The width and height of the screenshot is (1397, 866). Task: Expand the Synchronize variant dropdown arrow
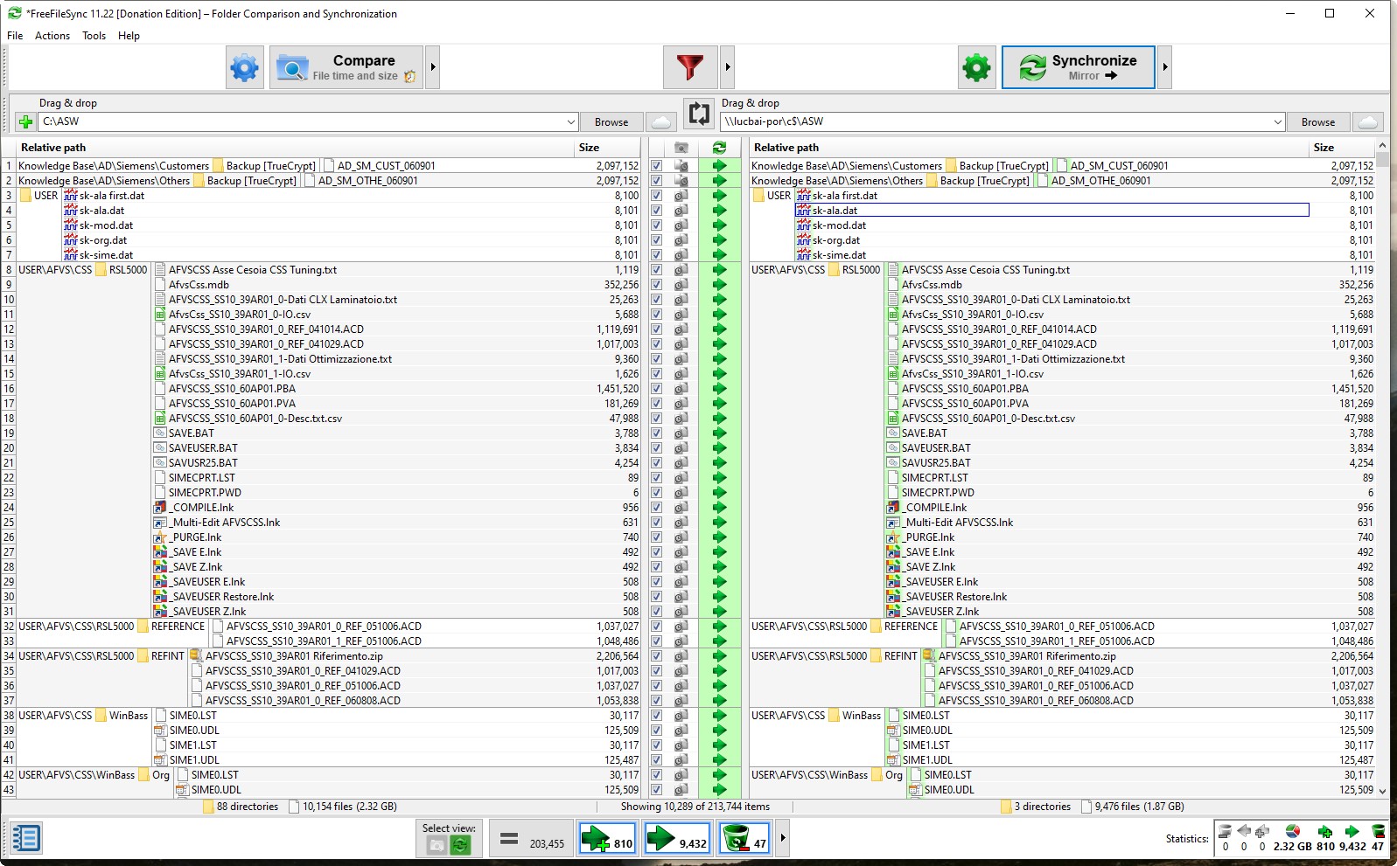(1164, 67)
